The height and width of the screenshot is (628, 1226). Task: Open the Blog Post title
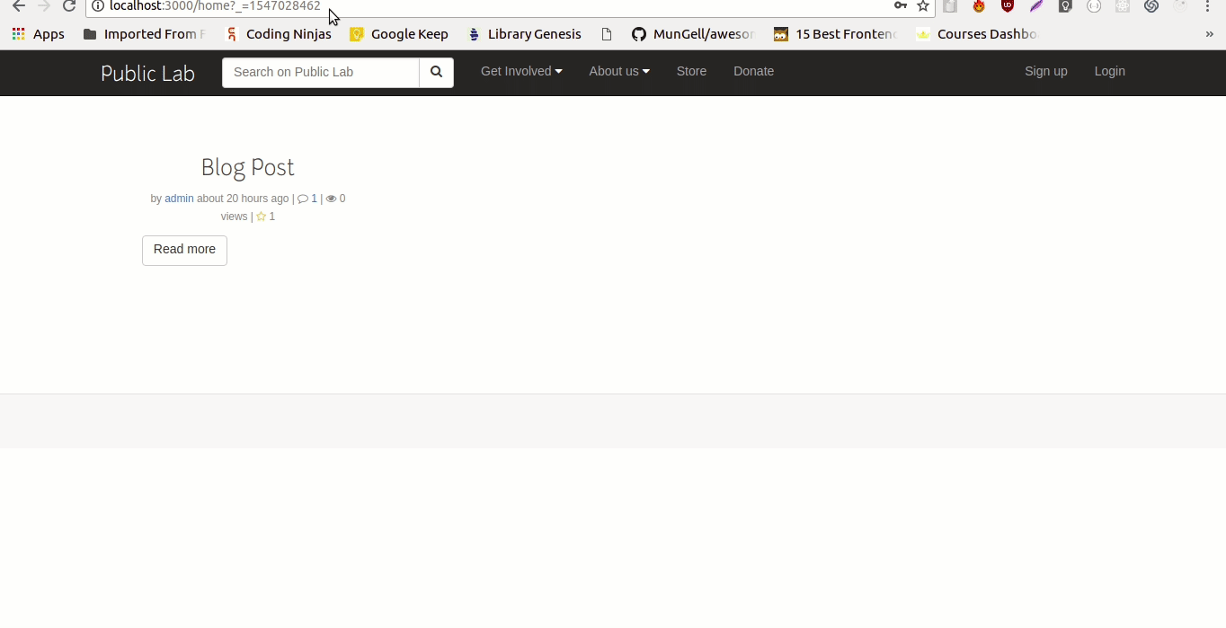coord(247,168)
